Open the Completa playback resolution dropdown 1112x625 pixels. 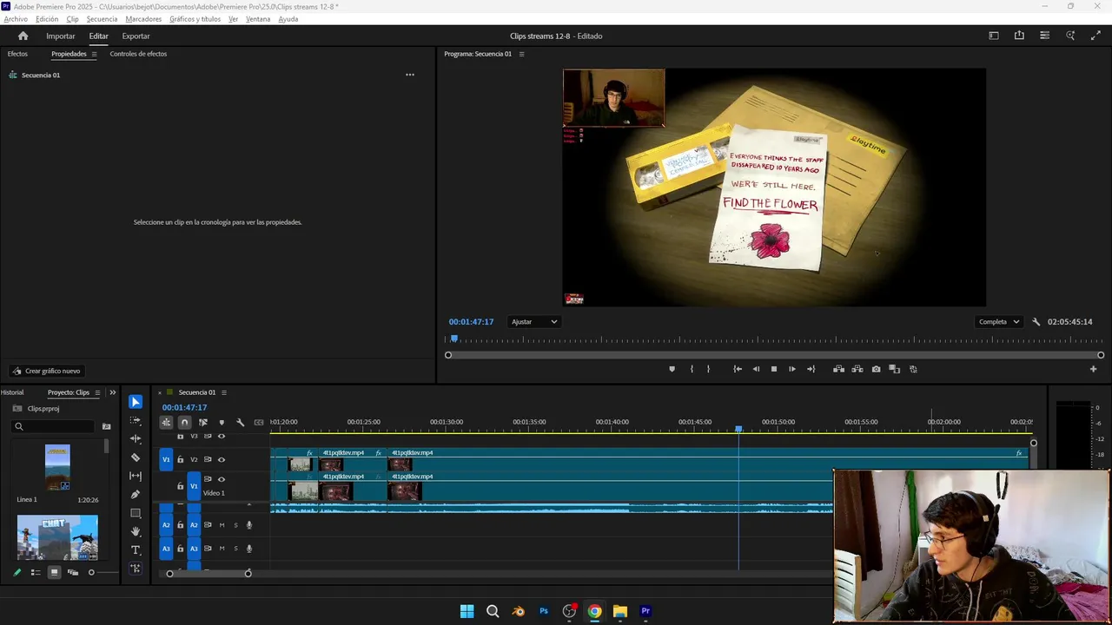pos(998,322)
